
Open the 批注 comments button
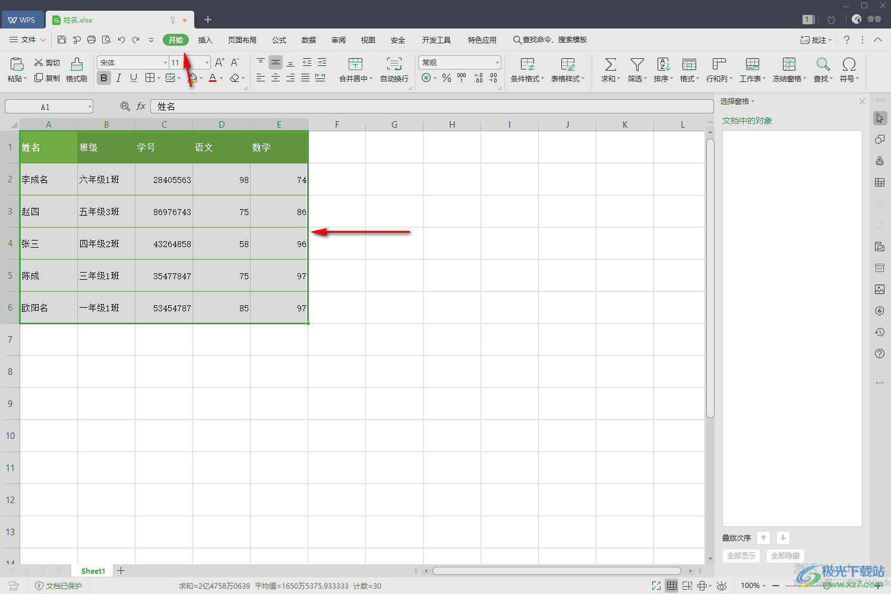[x=816, y=40]
